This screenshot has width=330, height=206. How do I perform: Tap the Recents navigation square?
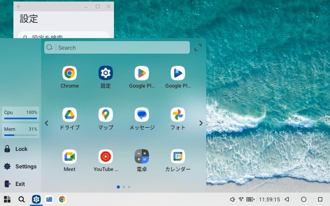pos(320,199)
